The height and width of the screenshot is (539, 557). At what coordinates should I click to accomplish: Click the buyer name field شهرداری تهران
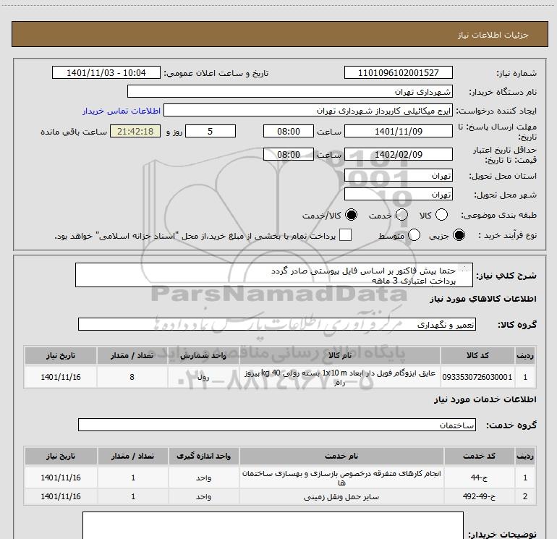pyautogui.click(x=290, y=91)
